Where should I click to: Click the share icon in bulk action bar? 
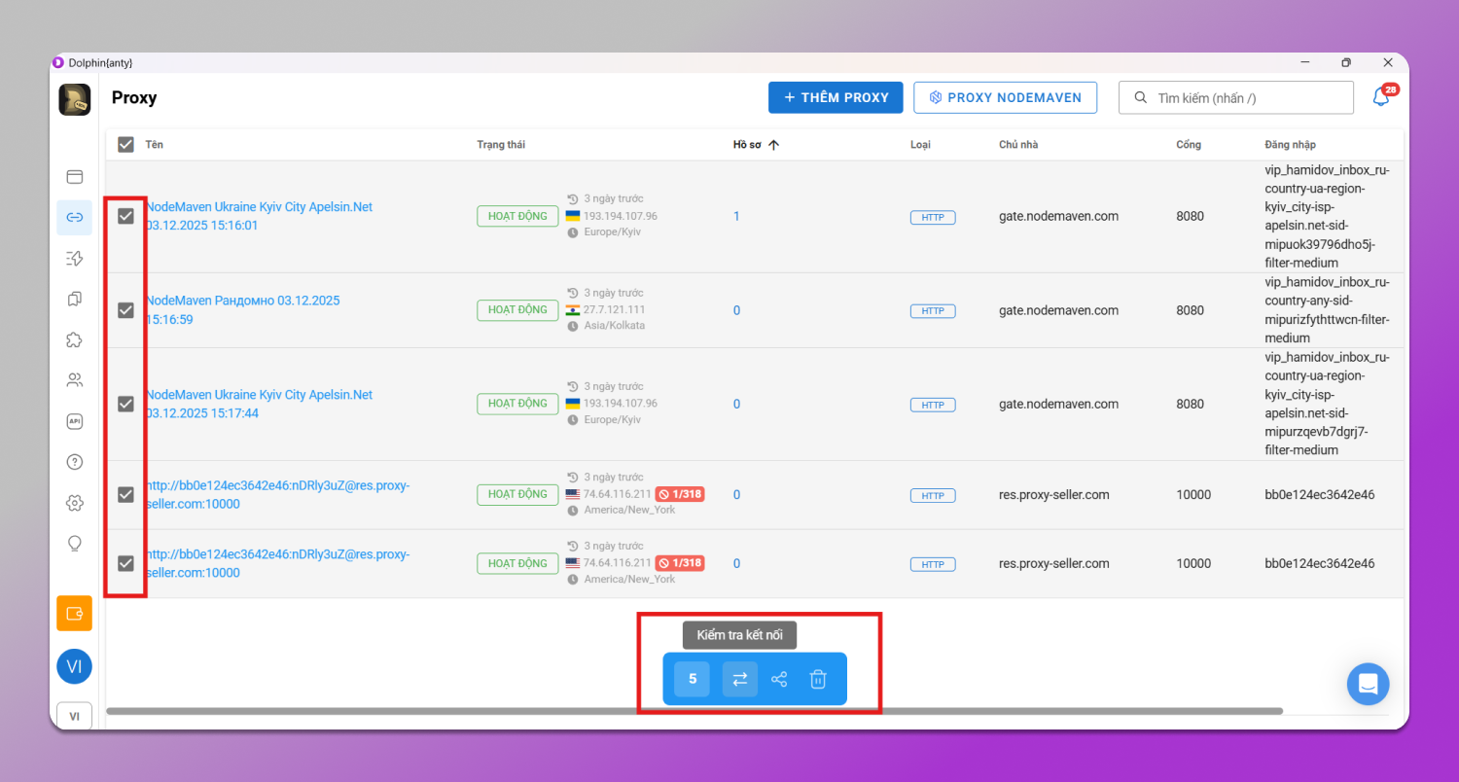point(779,679)
